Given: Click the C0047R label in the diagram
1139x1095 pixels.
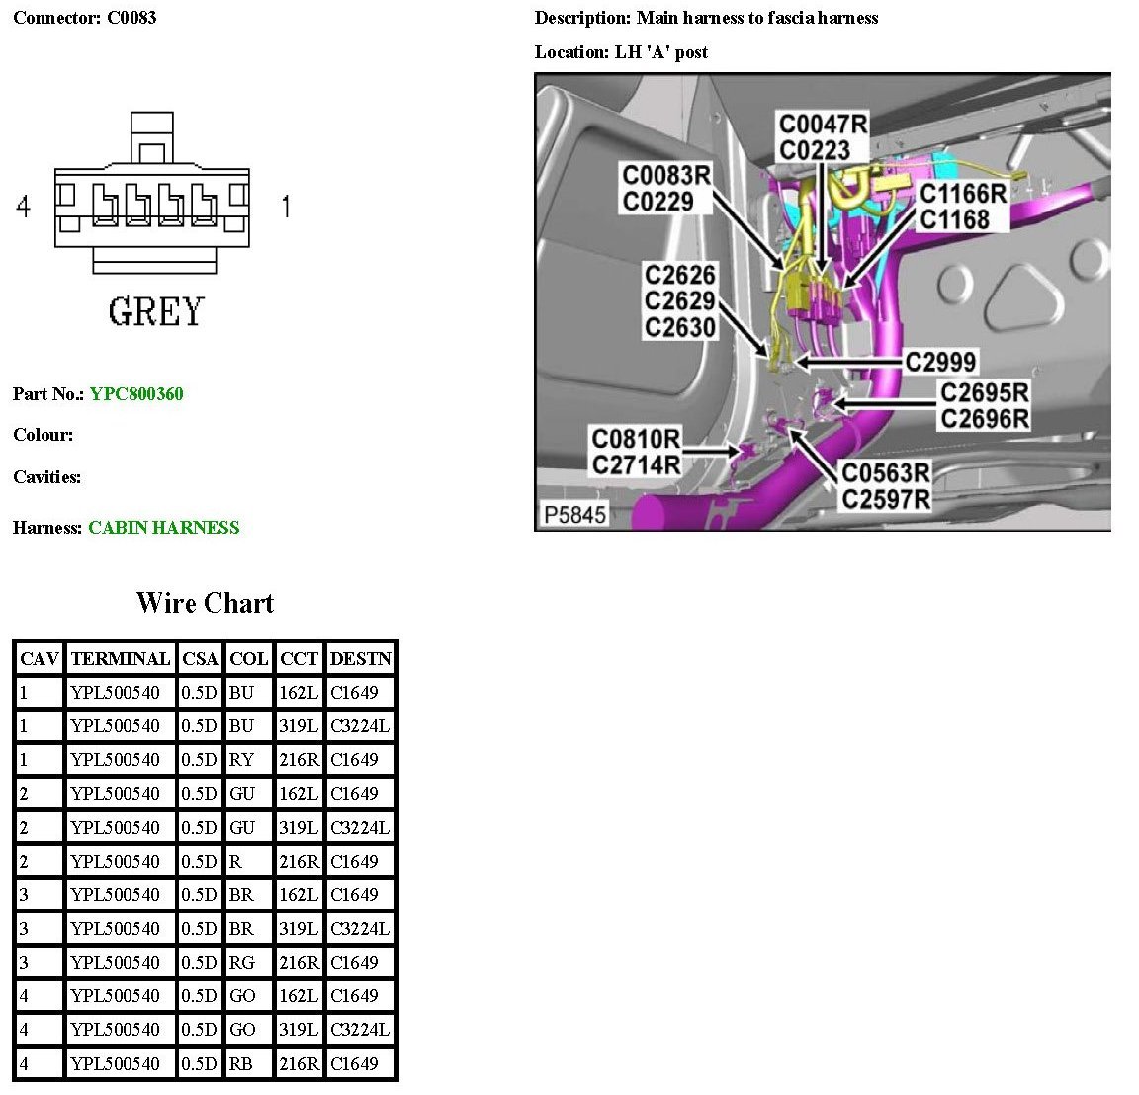Looking at the screenshot, I should point(823,125).
